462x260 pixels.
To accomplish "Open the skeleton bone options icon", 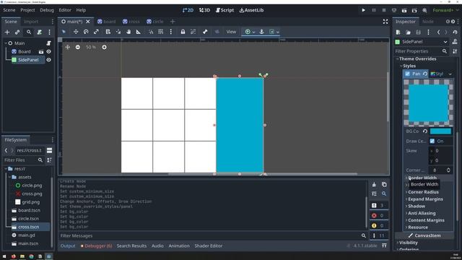I will coord(205,32).
